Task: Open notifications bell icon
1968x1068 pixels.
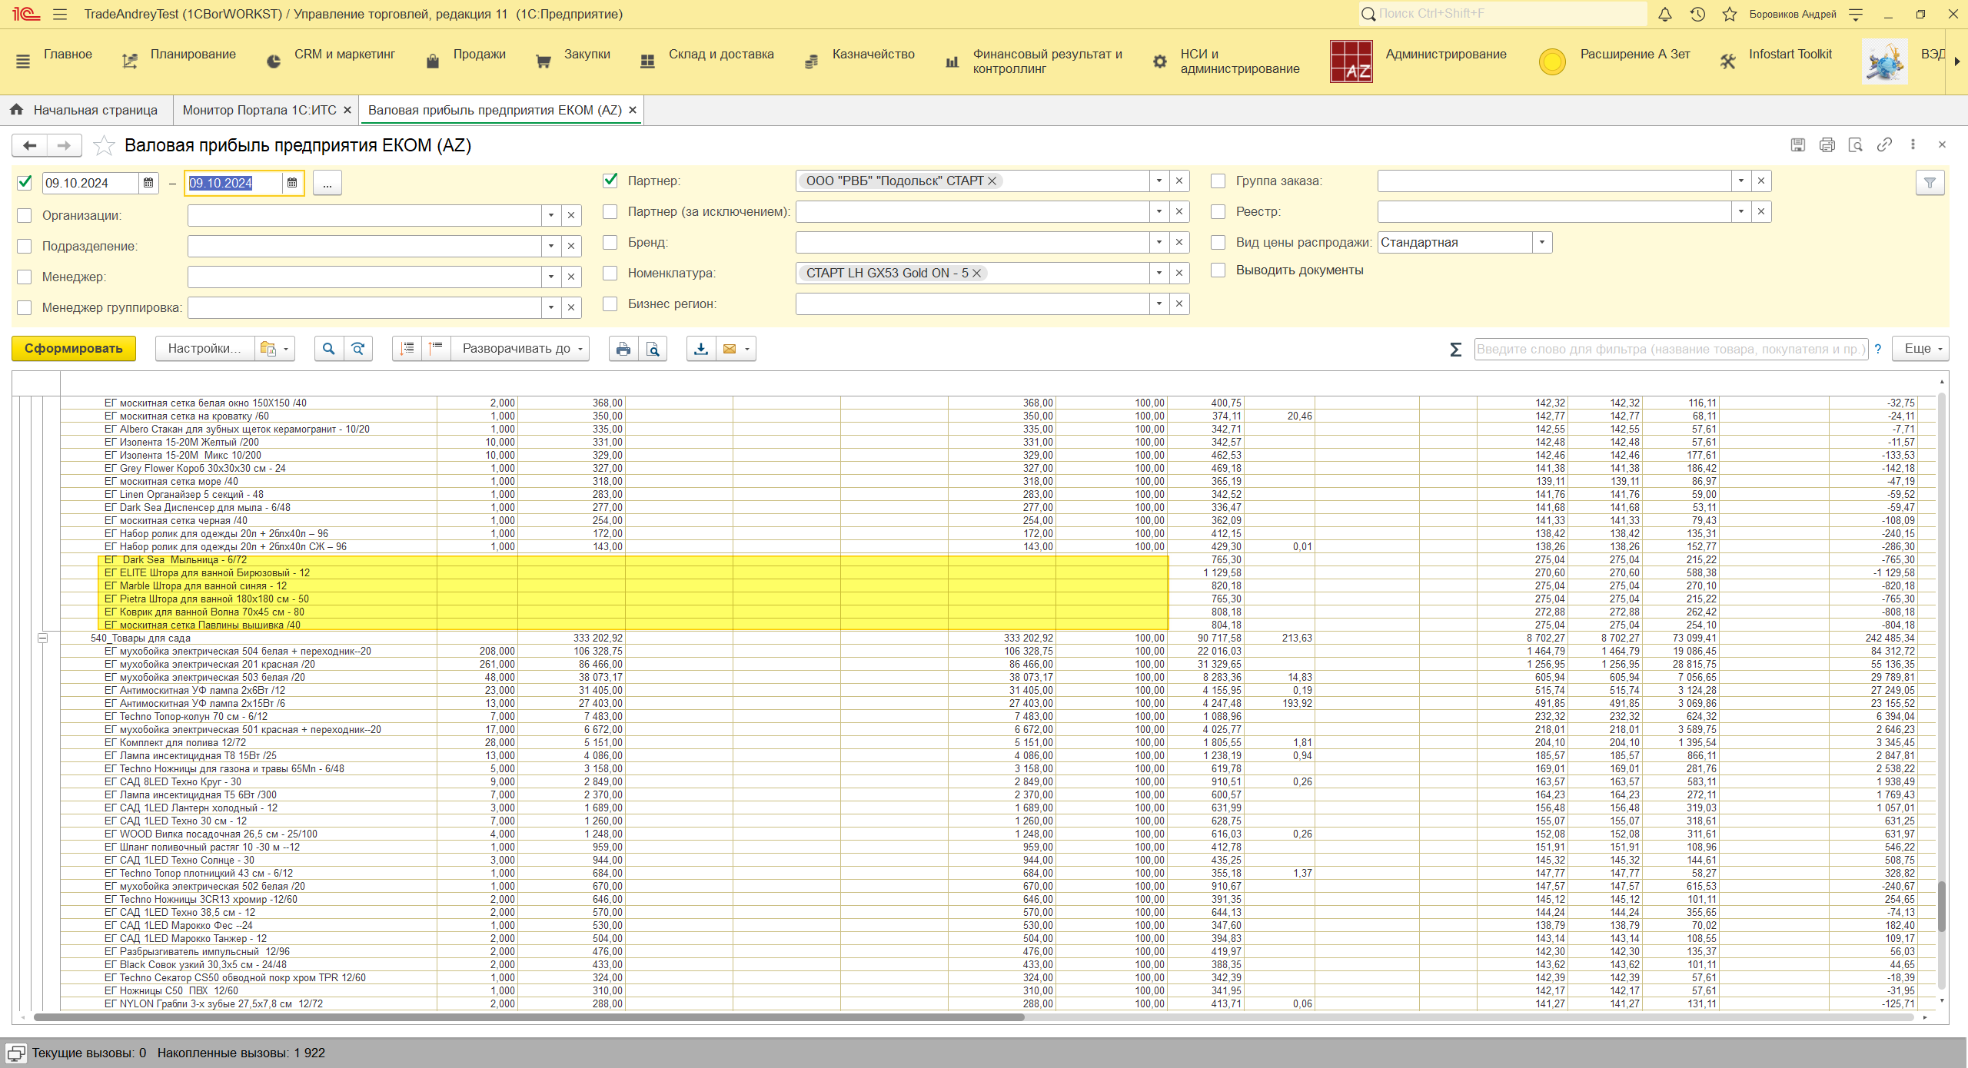Action: (x=1665, y=14)
